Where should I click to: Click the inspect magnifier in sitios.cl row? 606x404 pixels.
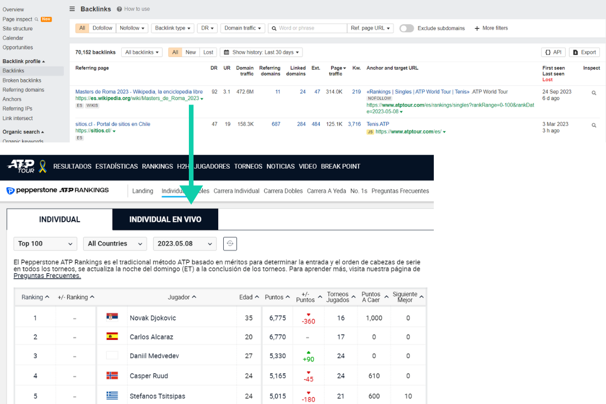click(x=594, y=125)
